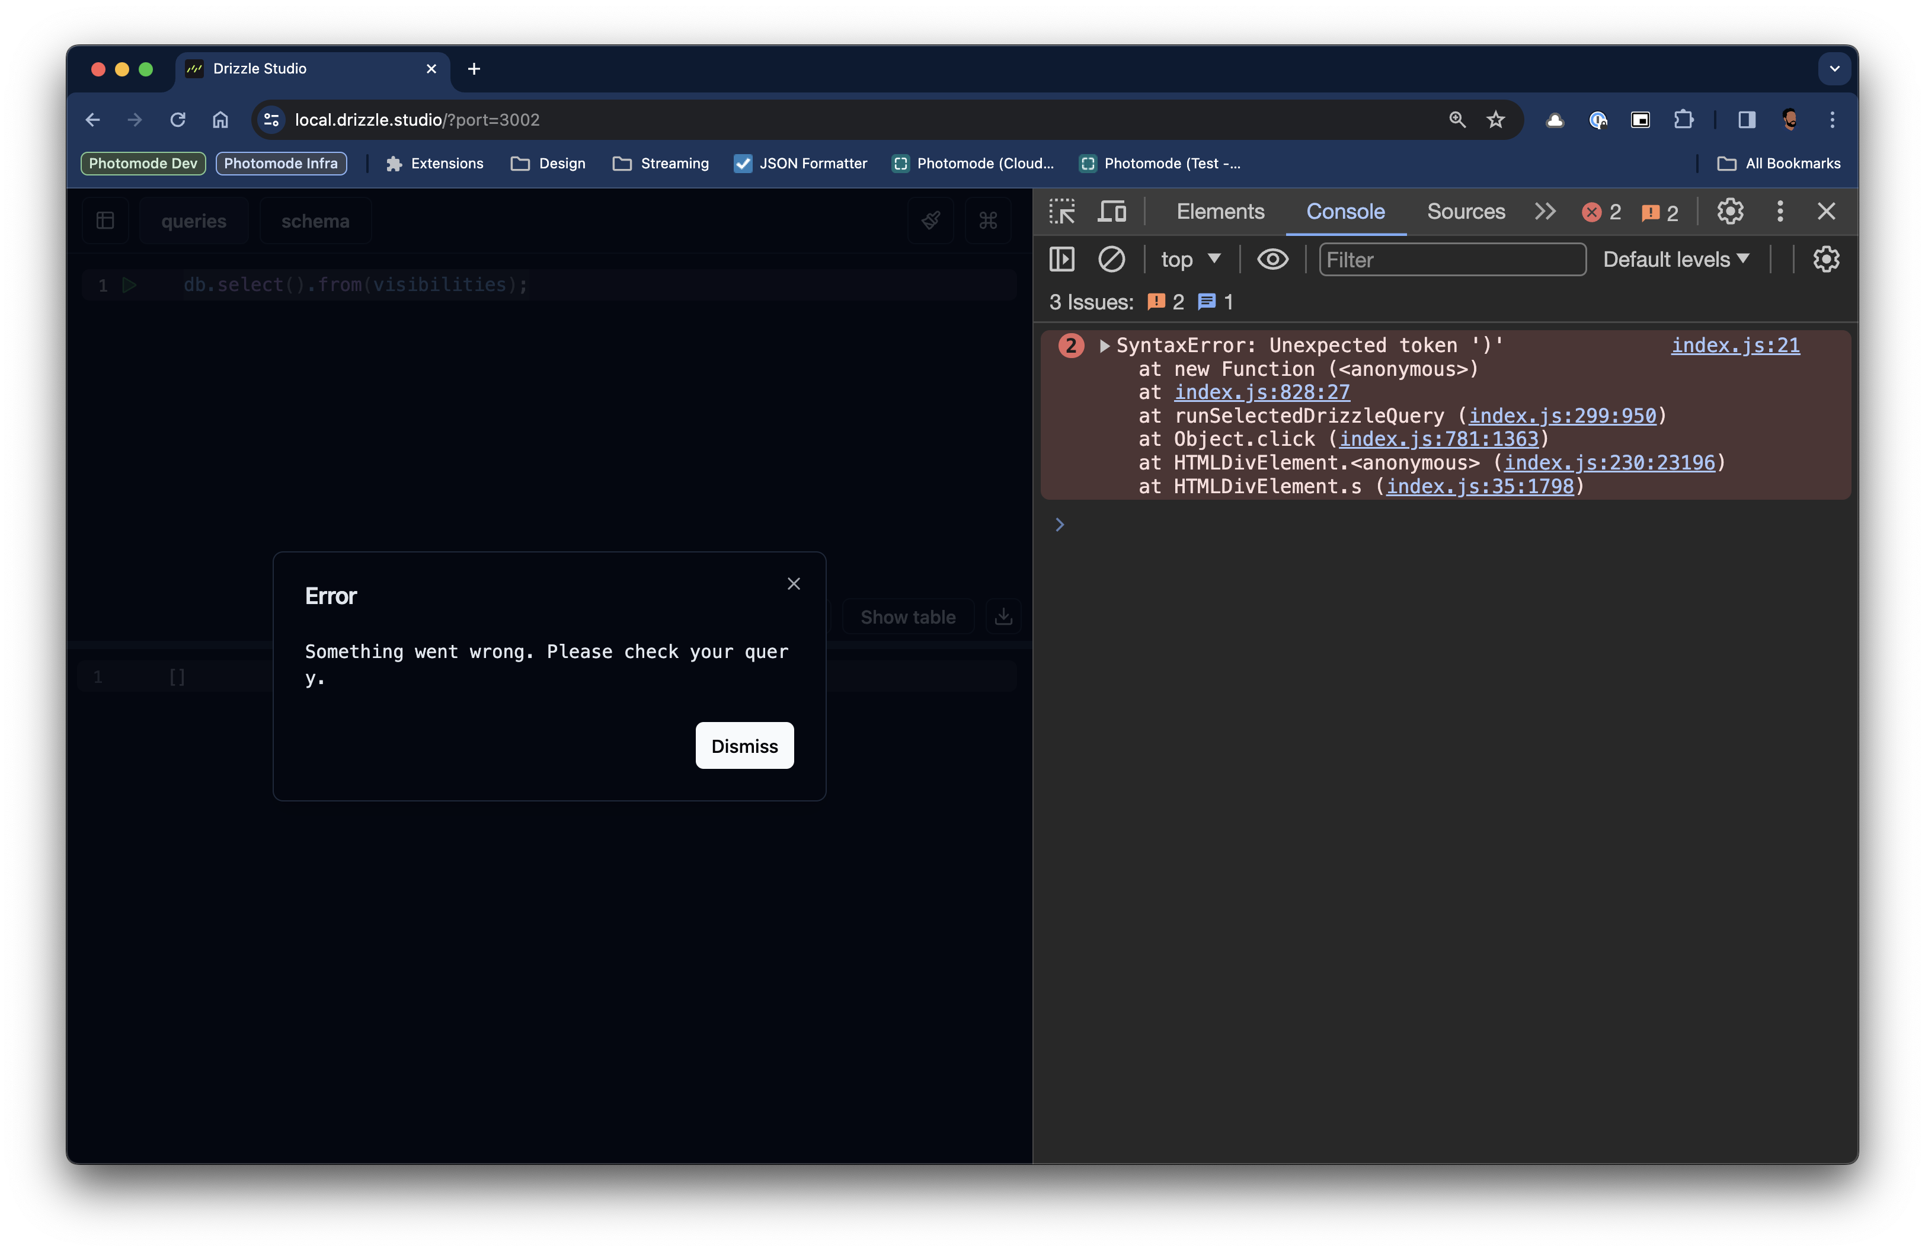Click the Dismiss button

pos(744,746)
